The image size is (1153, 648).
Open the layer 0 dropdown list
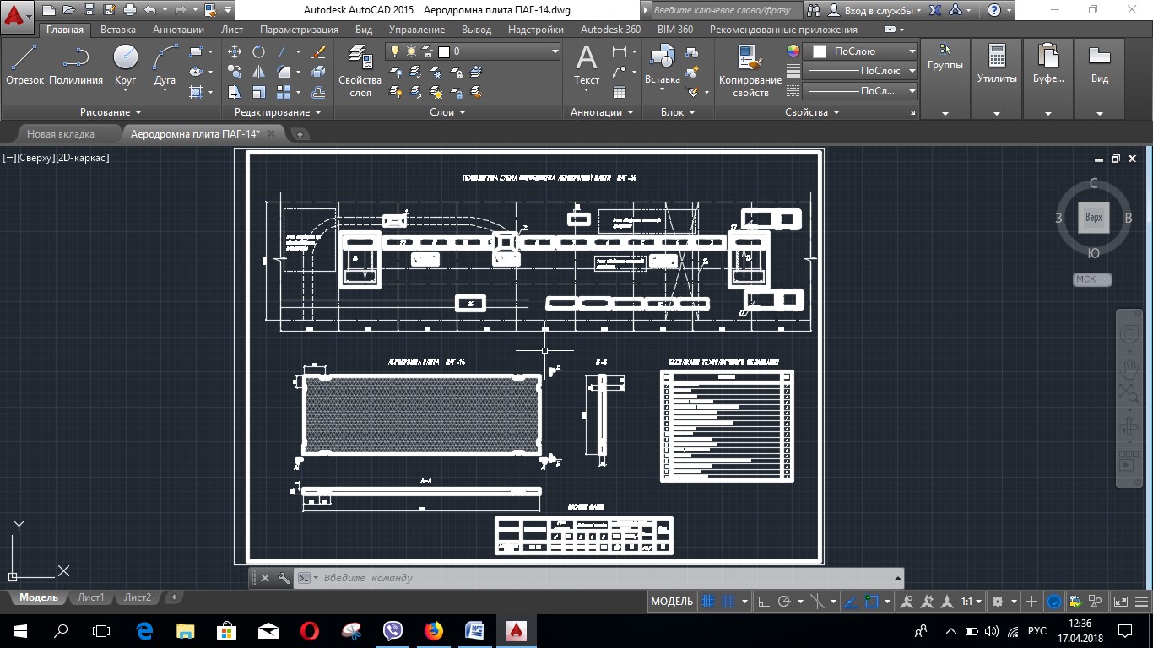[x=555, y=51]
